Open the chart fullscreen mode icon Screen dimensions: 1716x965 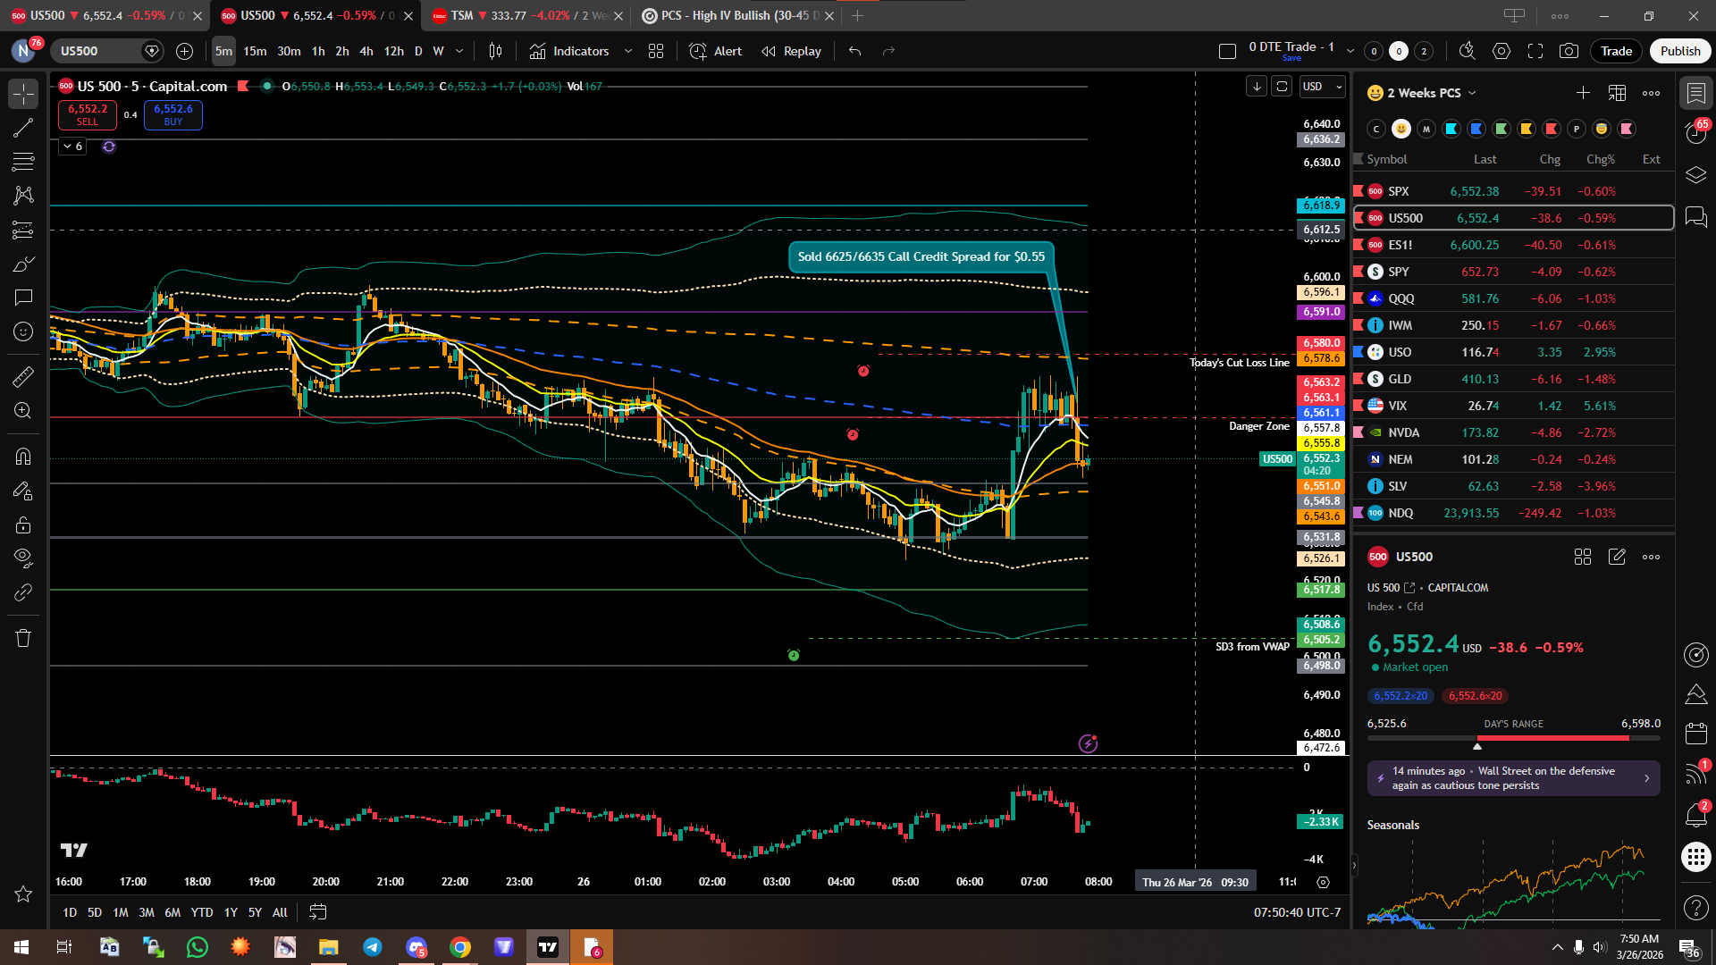tap(1535, 51)
